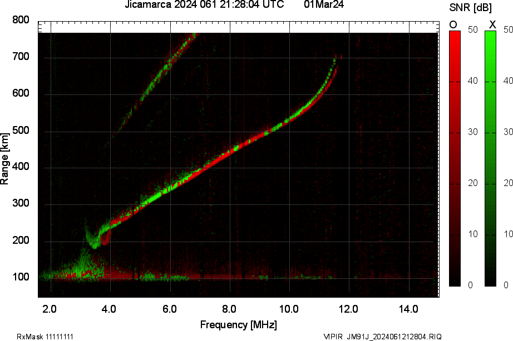
Task: Click the 'X' label above green color bar
Action: click(x=492, y=24)
